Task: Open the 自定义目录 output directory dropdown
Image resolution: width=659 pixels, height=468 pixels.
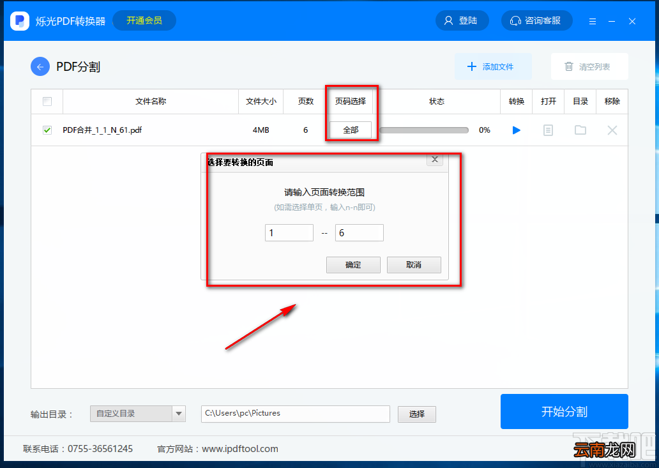Action: 138,413
